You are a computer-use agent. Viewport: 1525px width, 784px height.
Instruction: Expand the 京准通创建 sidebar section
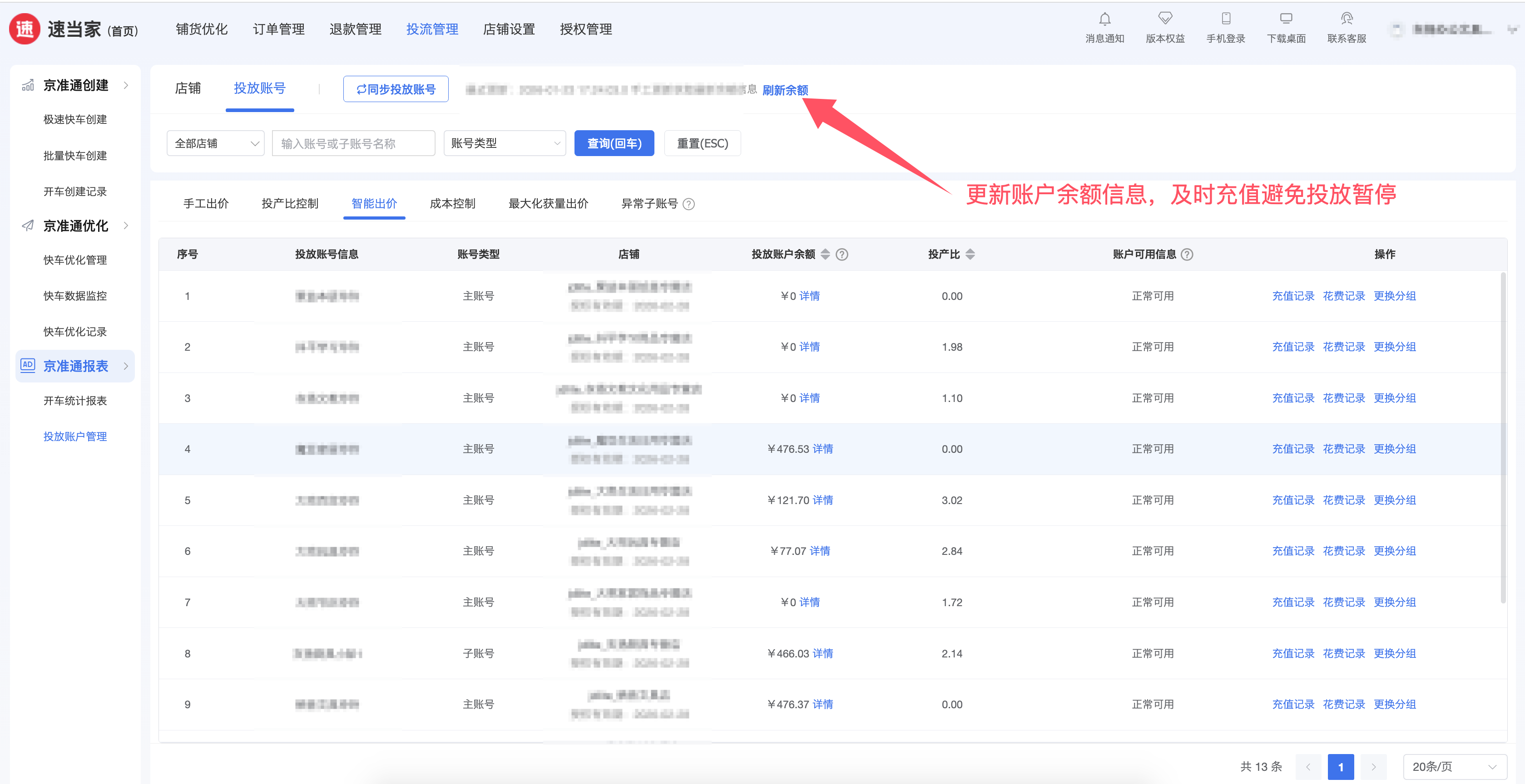[x=76, y=85]
